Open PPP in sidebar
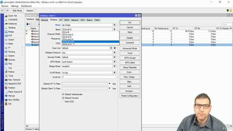 [x=10, y=36]
